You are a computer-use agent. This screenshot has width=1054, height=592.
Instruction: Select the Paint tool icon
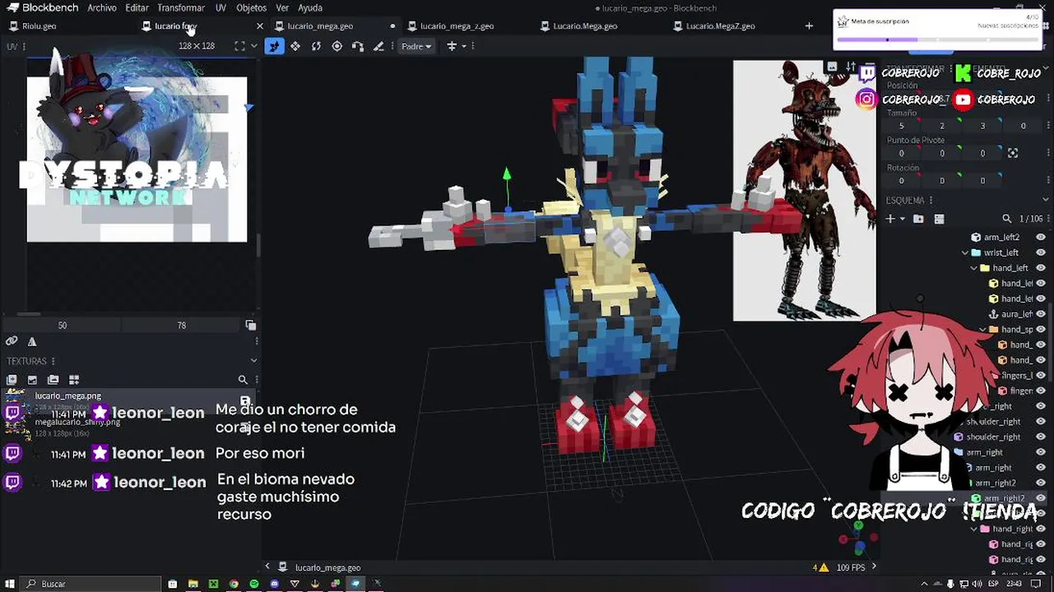pyautogui.click(x=378, y=46)
